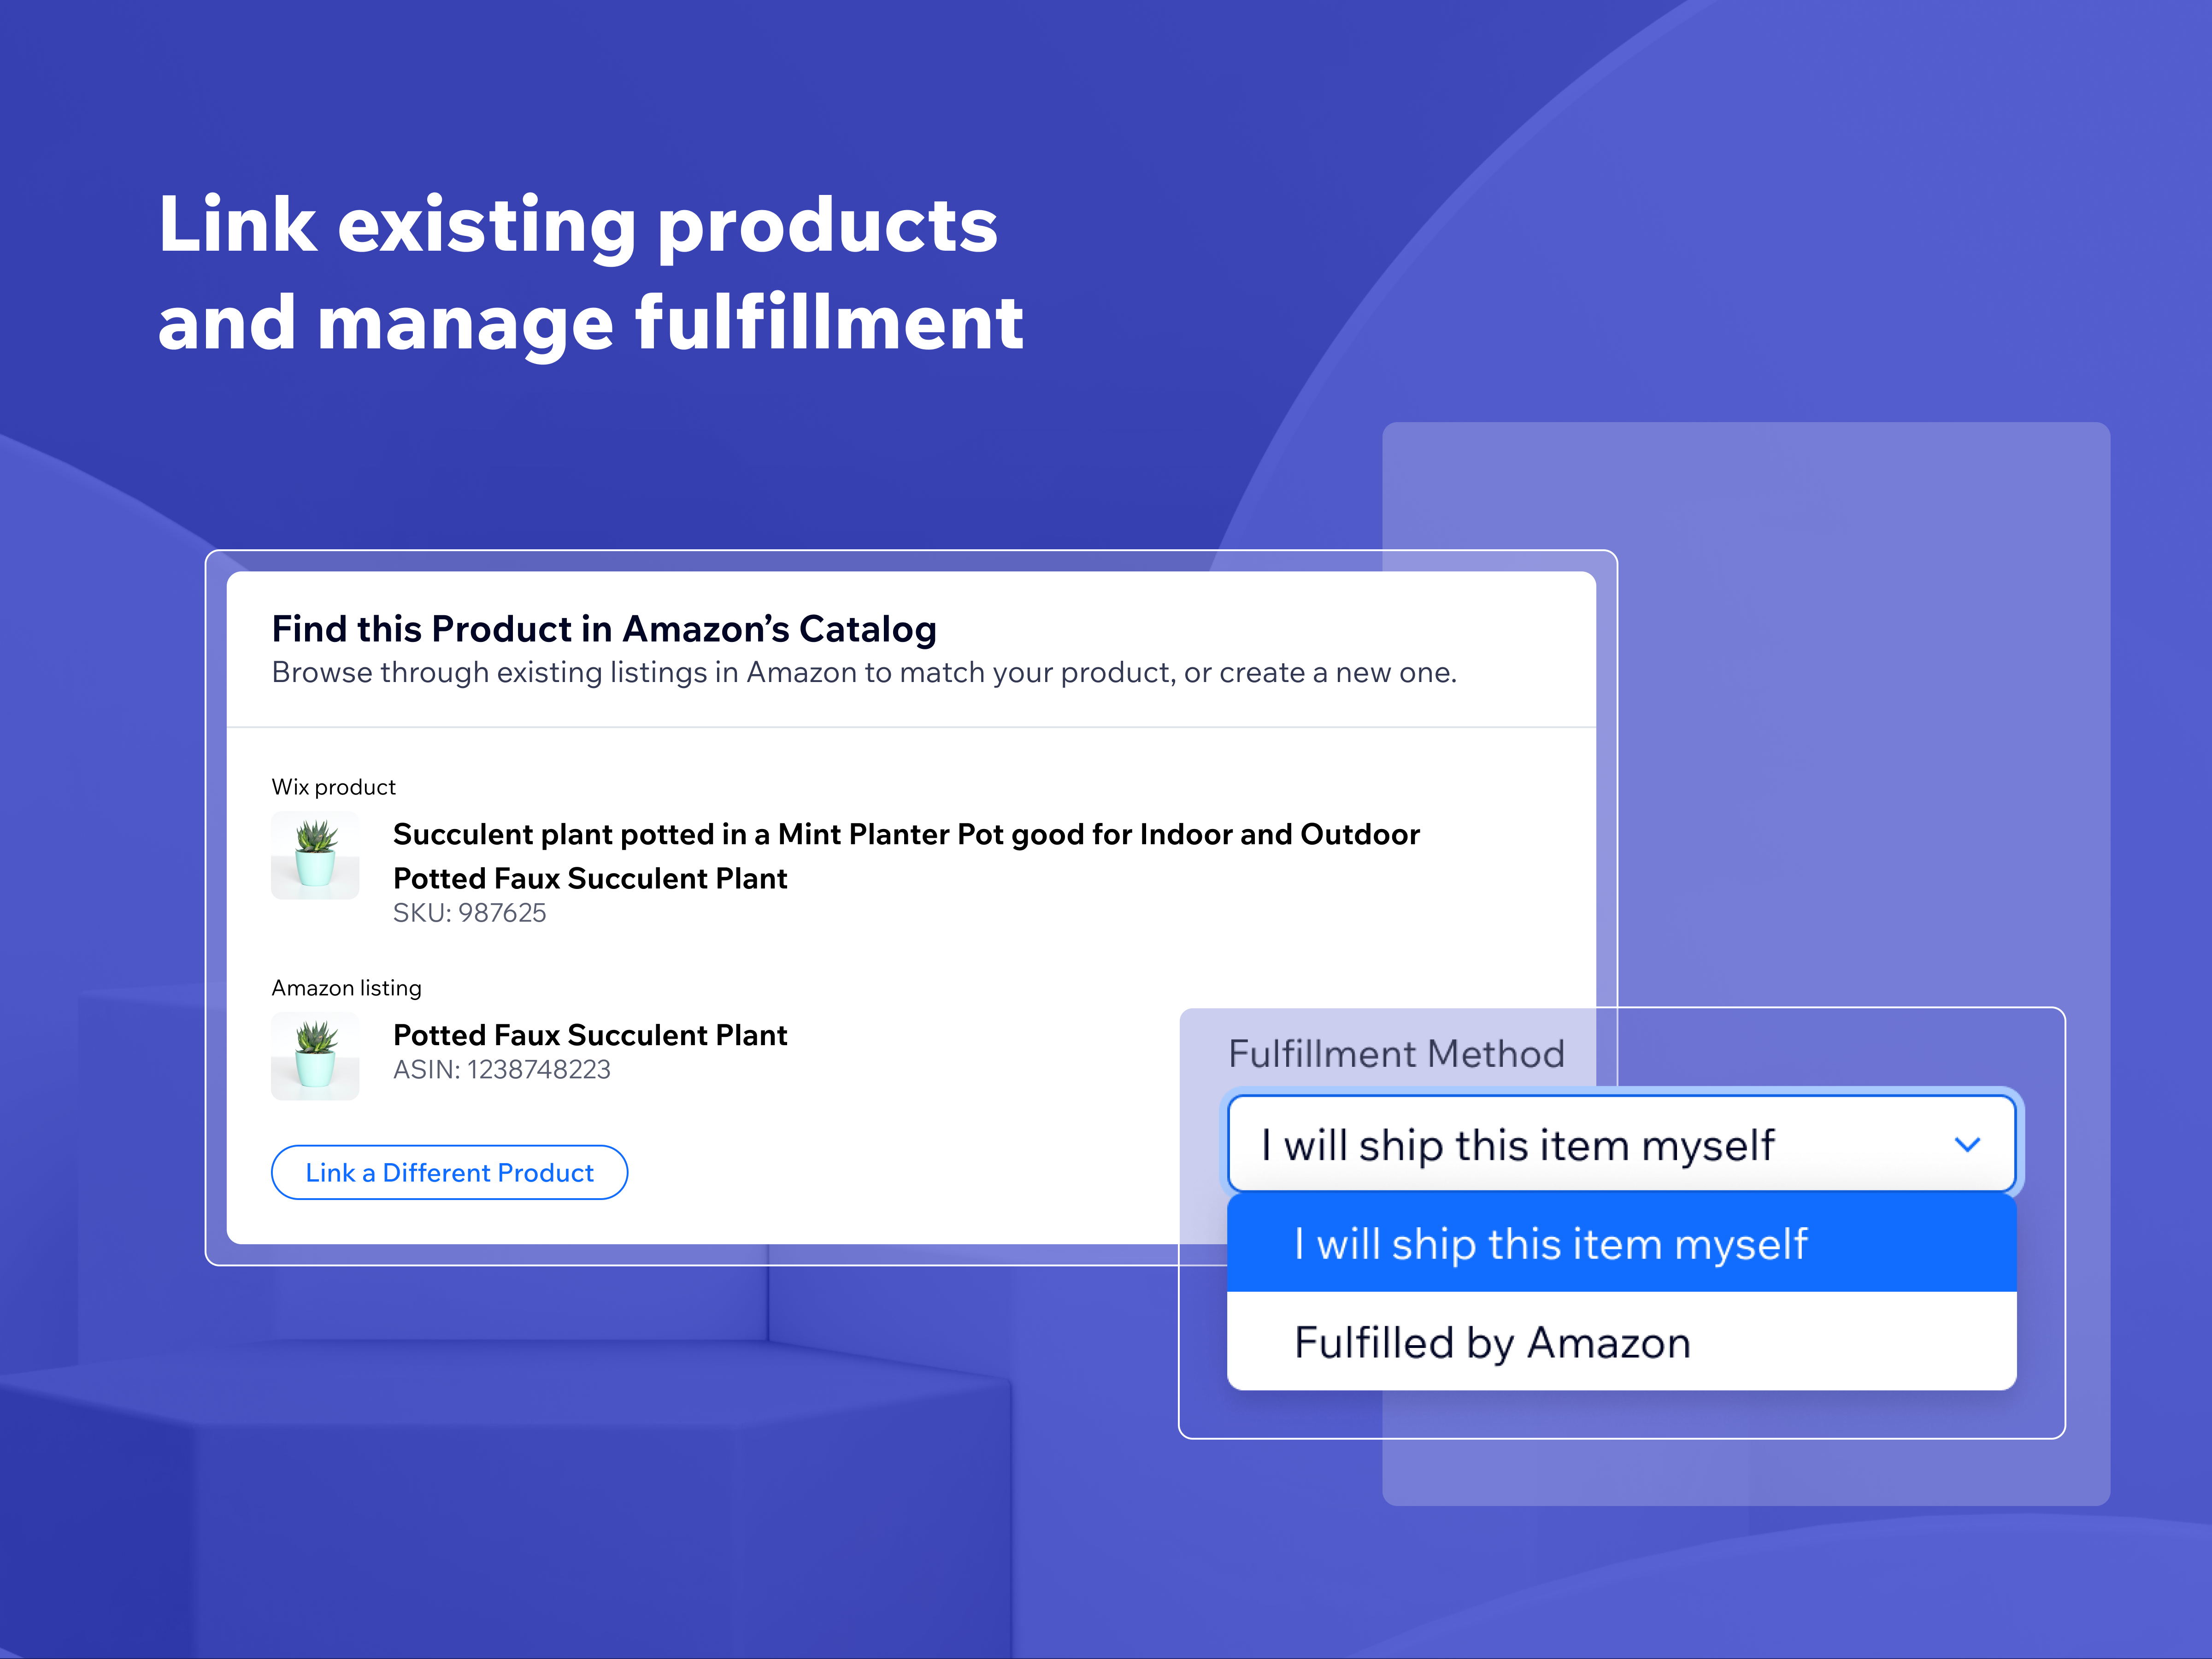This screenshot has width=2212, height=1659.
Task: Click the SKU: 987625 text
Action: click(x=469, y=912)
